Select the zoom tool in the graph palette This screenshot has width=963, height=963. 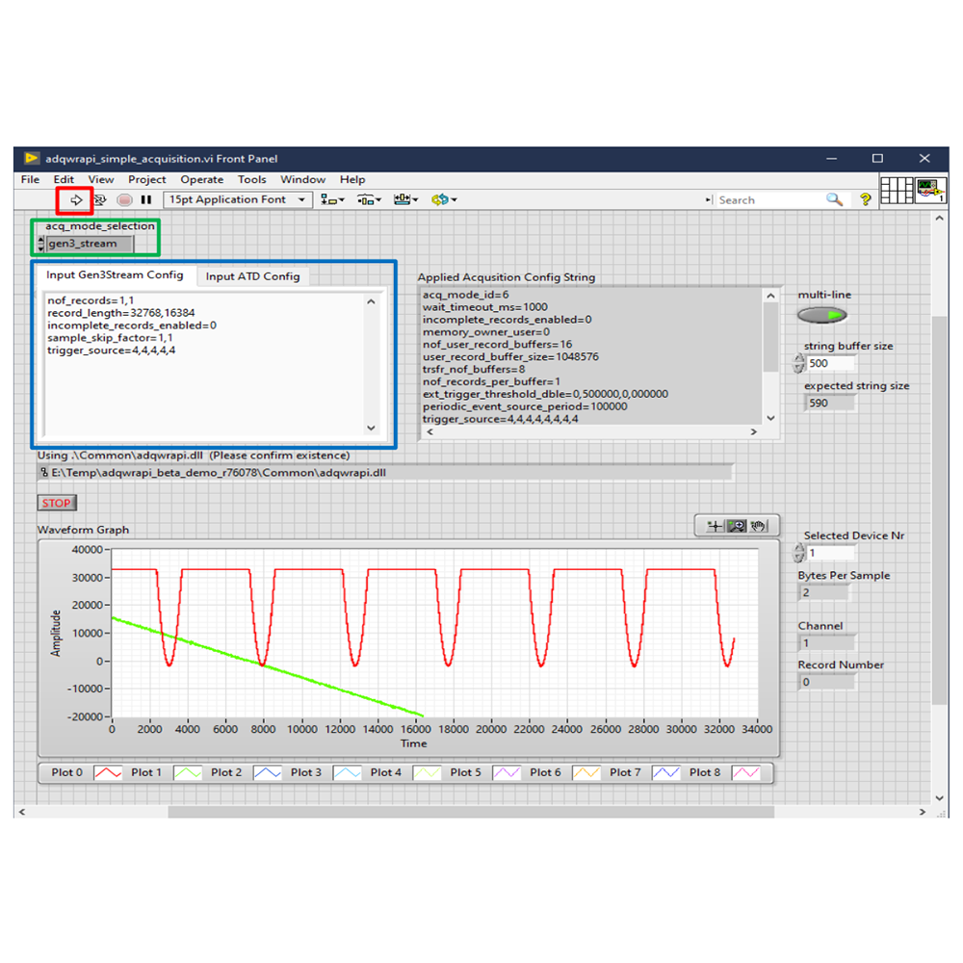click(x=737, y=525)
